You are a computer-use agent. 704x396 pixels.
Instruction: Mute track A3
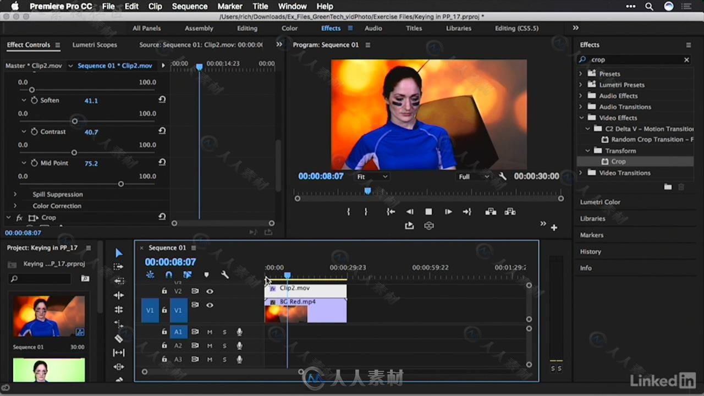(x=210, y=360)
